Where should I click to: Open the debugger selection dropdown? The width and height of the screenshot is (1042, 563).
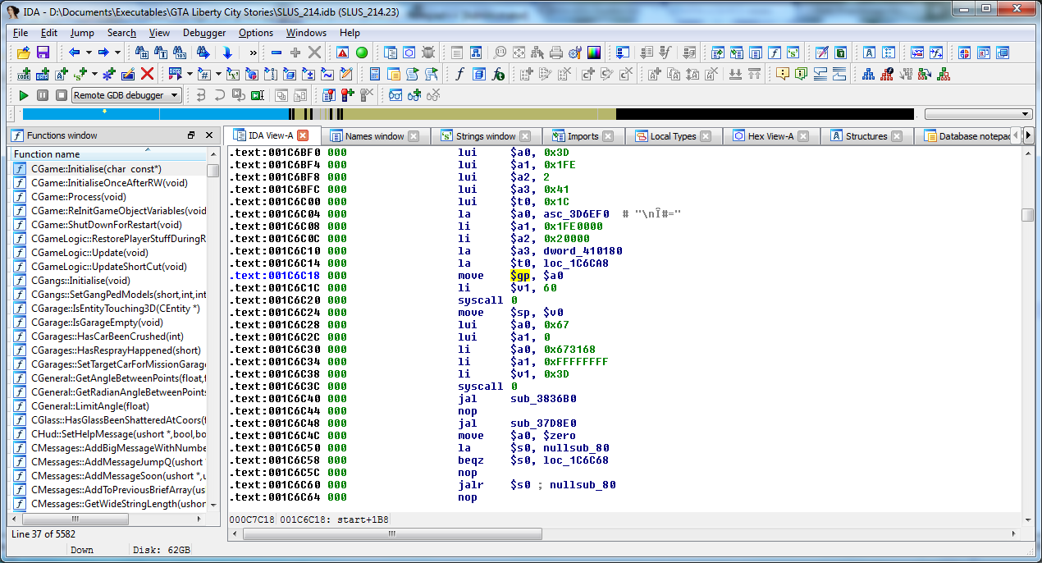127,95
